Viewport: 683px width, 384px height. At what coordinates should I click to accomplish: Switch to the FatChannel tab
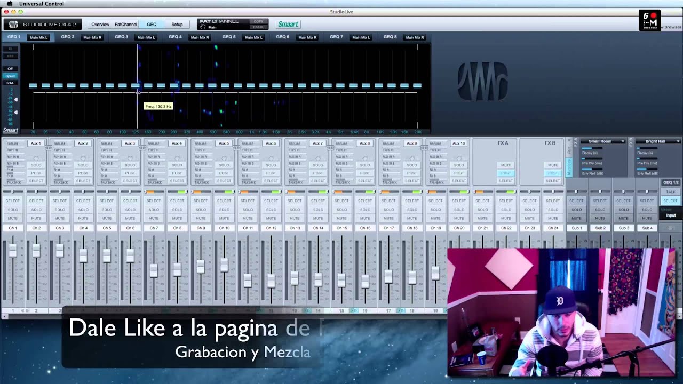point(126,25)
